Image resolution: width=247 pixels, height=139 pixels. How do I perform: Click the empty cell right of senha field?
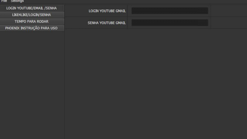[228, 23]
